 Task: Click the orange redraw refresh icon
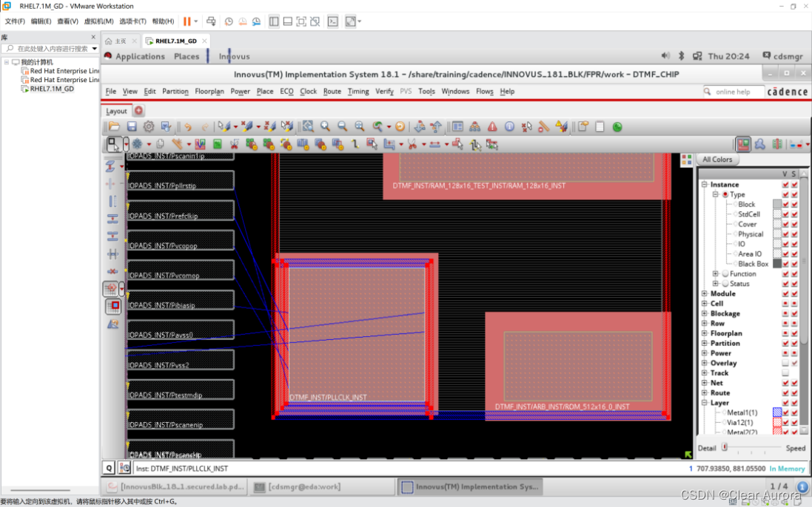click(x=400, y=126)
